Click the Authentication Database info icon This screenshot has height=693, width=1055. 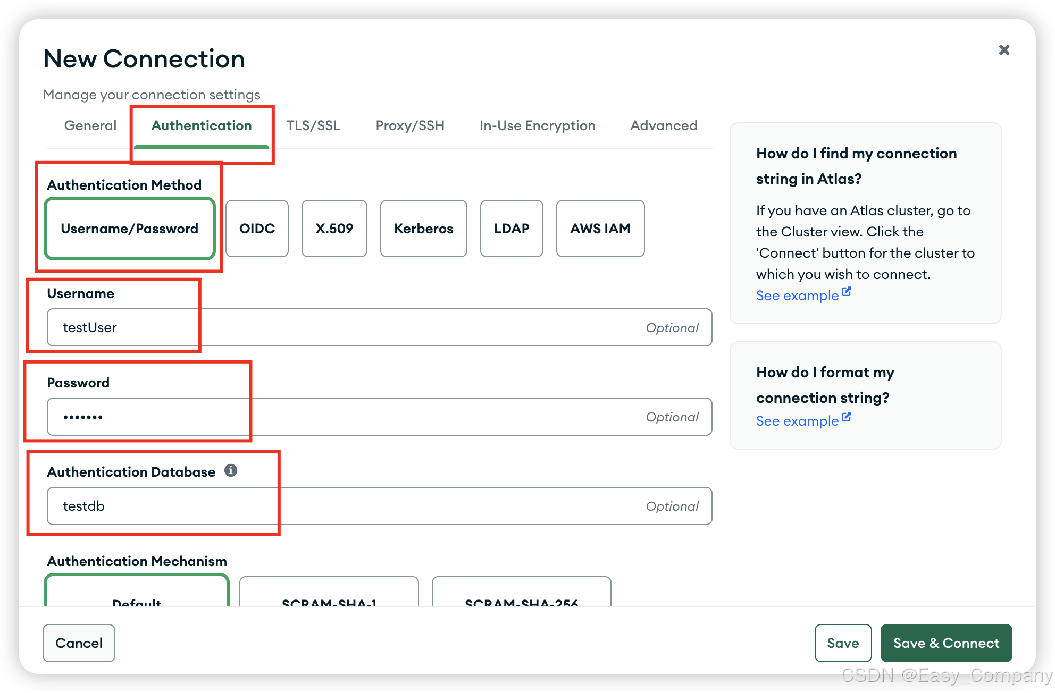coord(230,470)
